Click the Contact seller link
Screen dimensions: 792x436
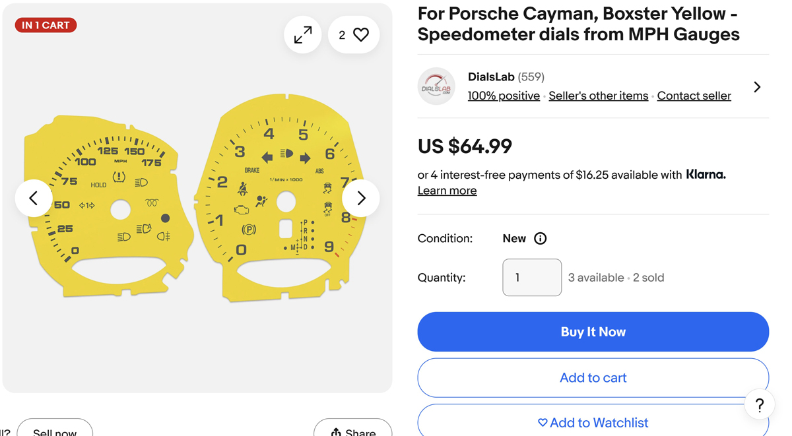pyautogui.click(x=694, y=96)
